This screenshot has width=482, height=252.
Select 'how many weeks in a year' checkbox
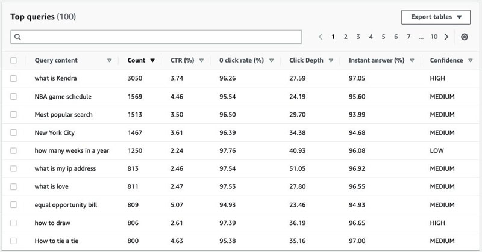pyautogui.click(x=13, y=150)
